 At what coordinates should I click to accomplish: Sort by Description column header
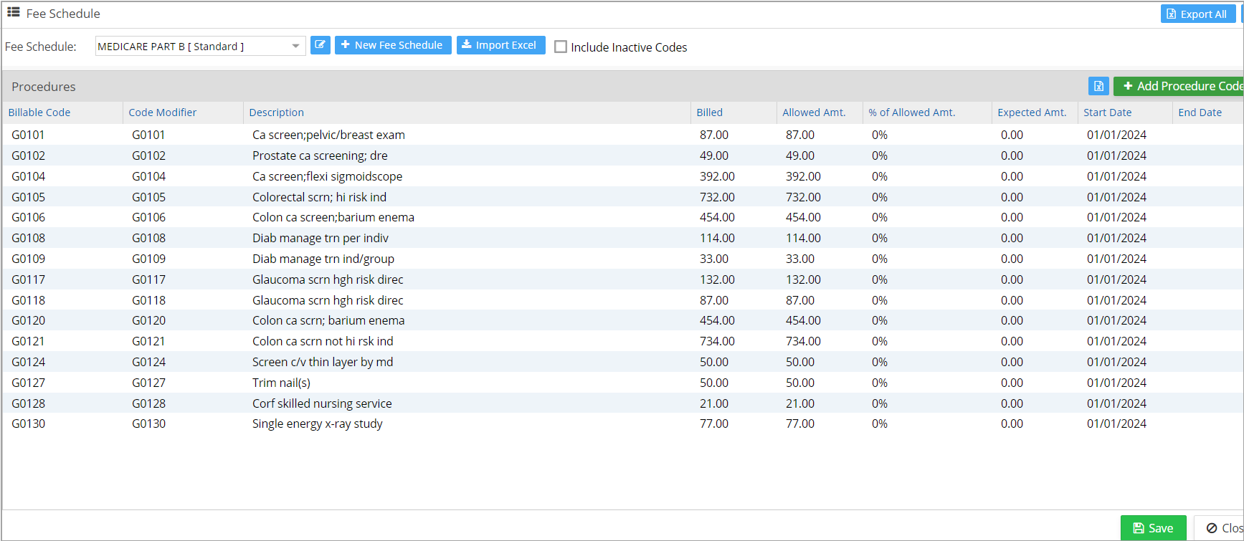[x=277, y=112]
